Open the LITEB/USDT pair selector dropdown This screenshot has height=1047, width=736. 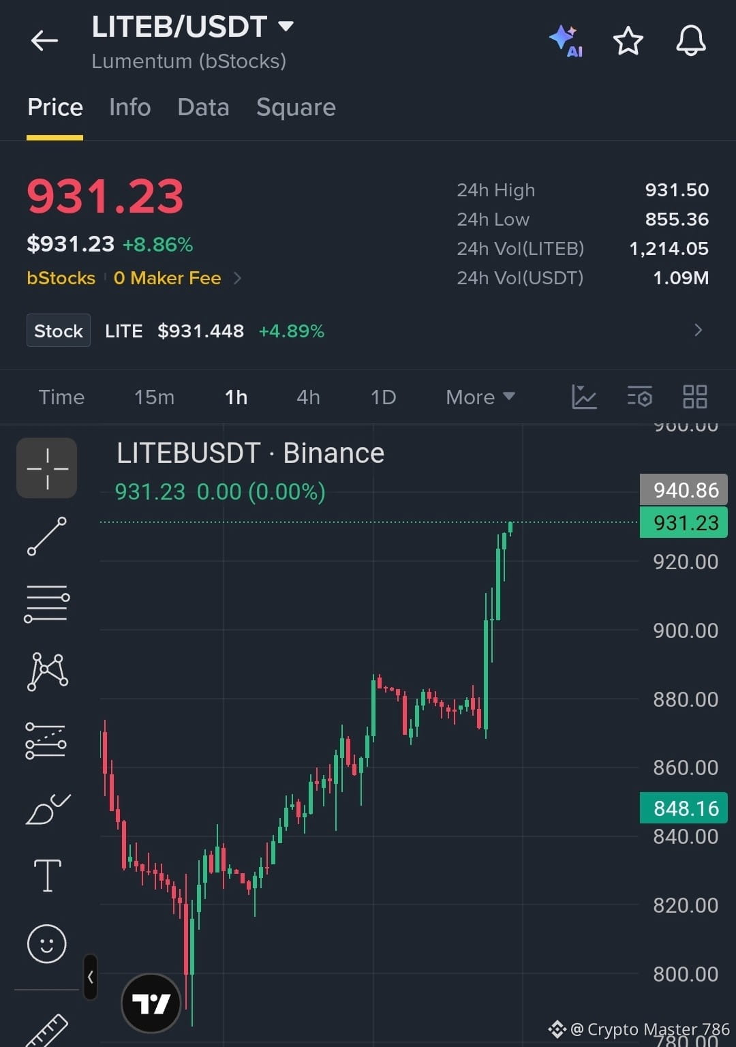[193, 27]
